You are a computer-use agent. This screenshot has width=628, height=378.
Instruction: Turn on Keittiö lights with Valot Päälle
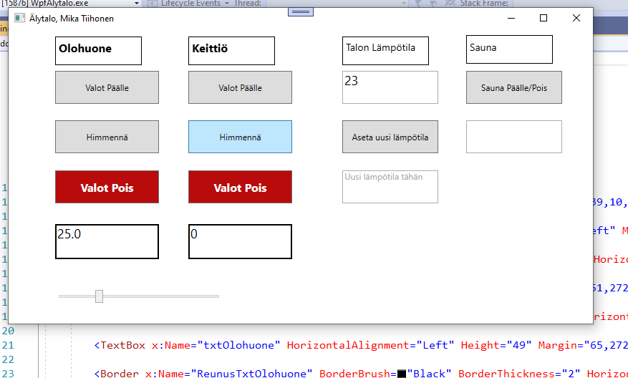tap(240, 87)
